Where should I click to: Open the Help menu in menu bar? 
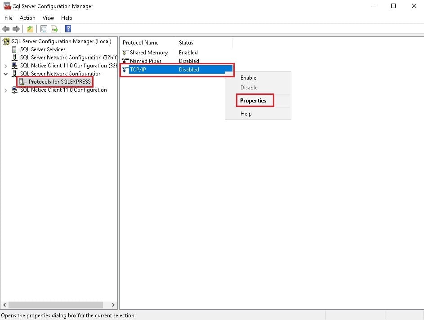point(67,18)
